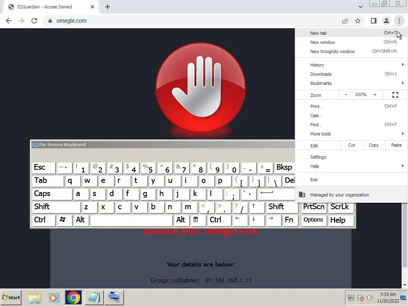Click the context menu key on keyboard
Screen dimensions: 408x306
(198, 220)
